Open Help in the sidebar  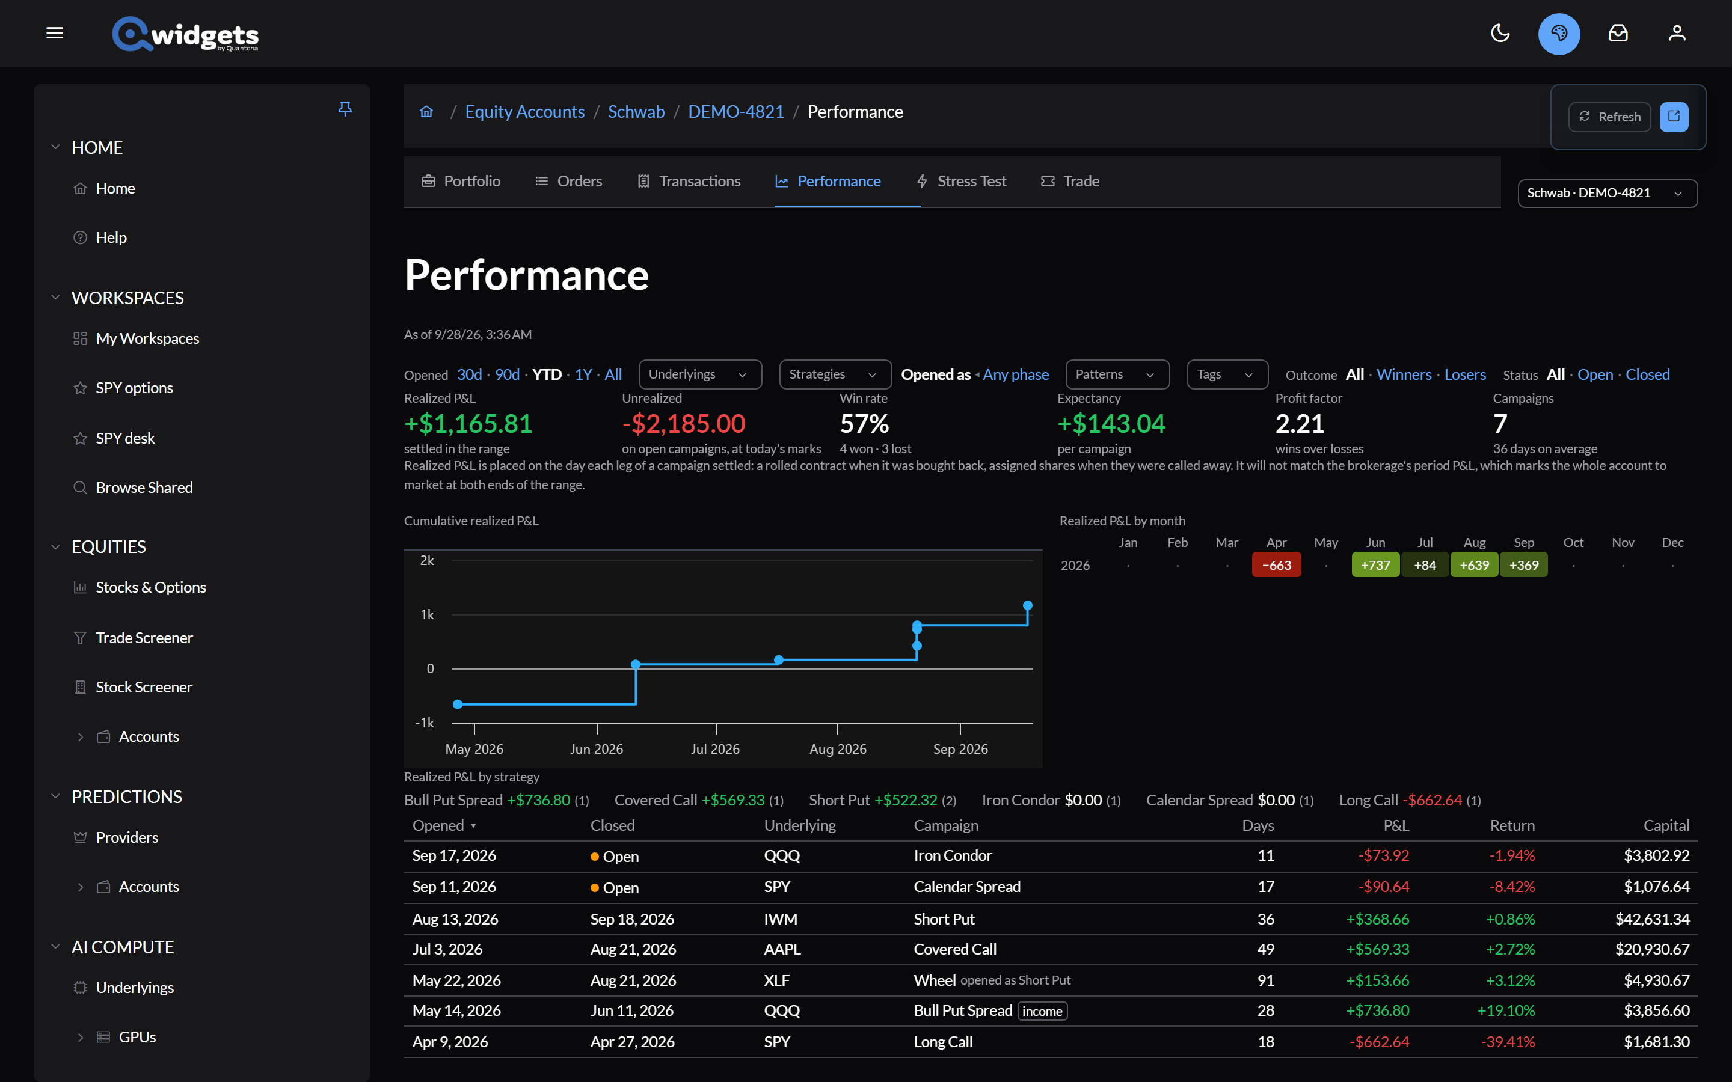pos(111,237)
